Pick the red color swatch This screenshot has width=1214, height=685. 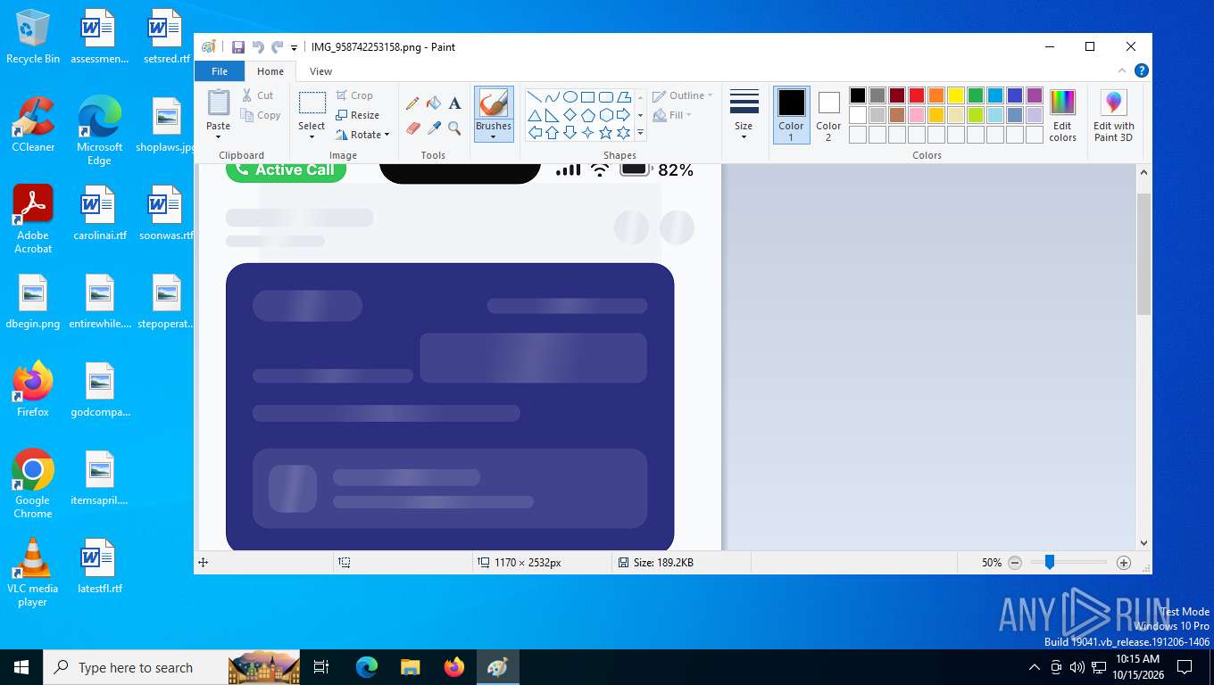click(x=916, y=95)
